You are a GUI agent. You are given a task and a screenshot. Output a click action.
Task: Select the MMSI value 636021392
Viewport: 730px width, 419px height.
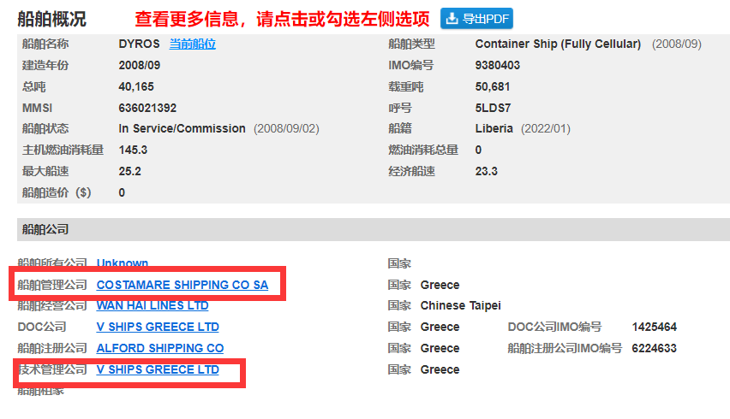click(x=147, y=109)
